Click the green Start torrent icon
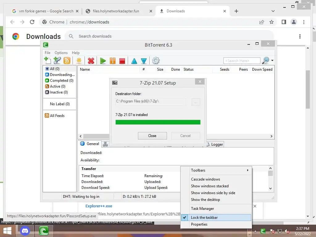This screenshot has width=316, height=237. click(x=103, y=61)
